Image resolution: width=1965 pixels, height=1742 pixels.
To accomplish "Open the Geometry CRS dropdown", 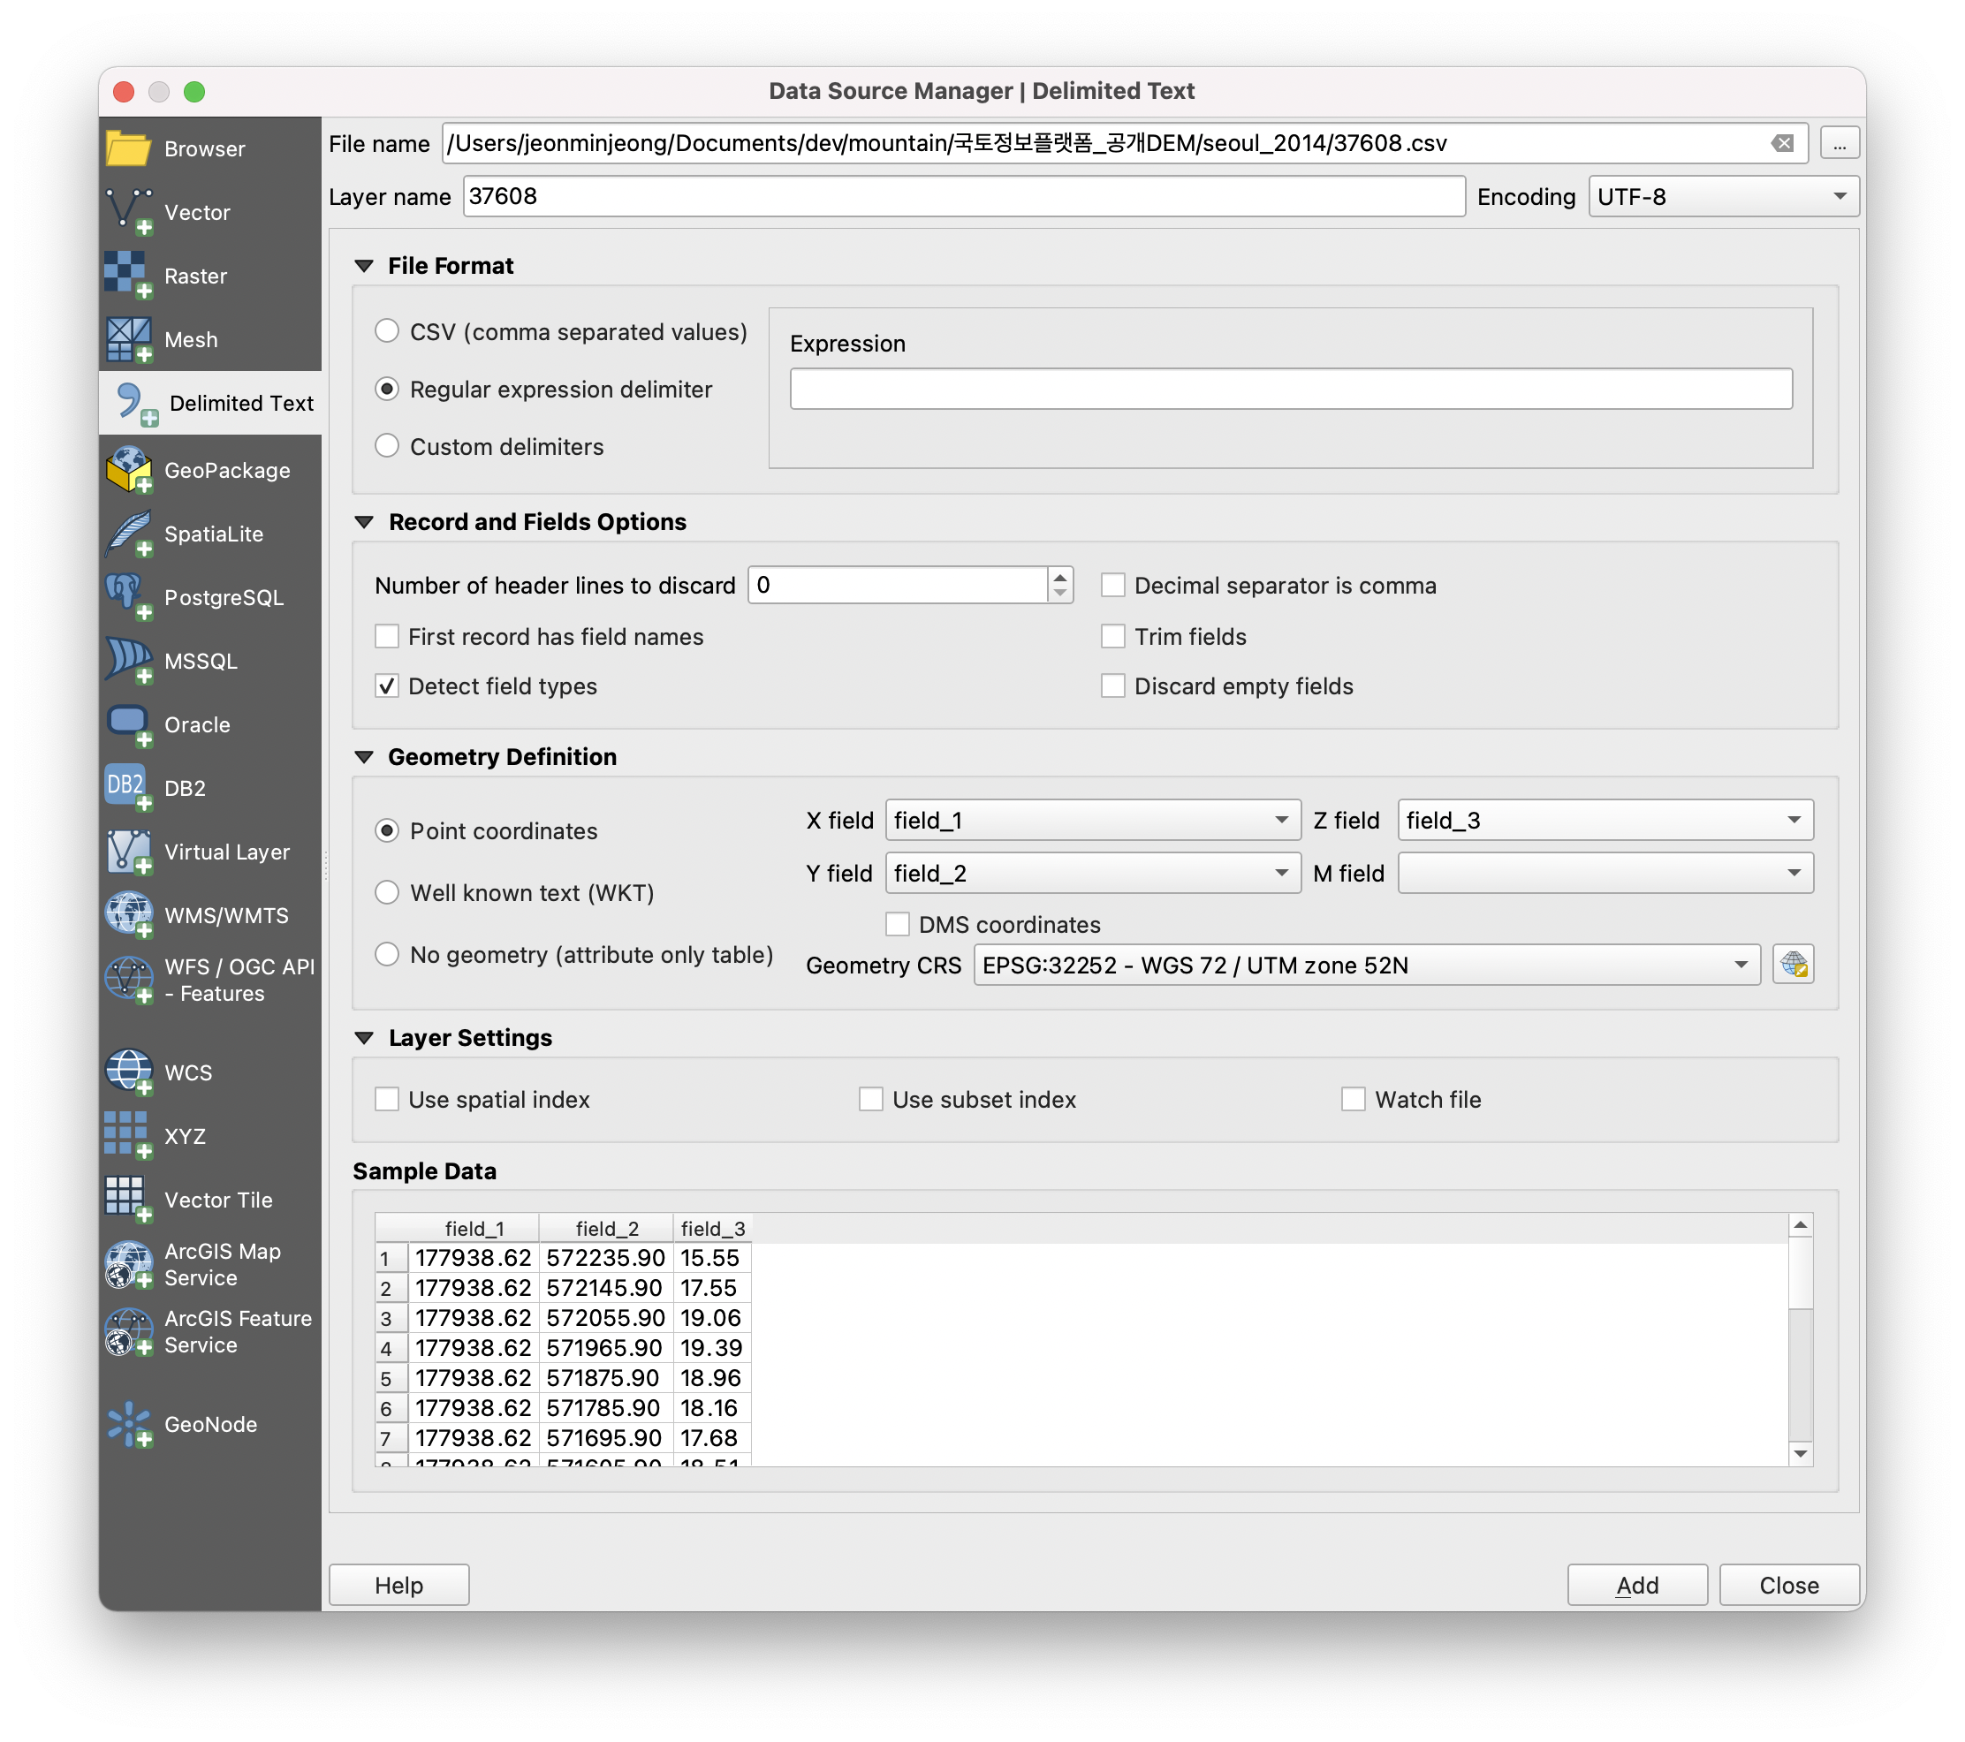I will click(x=1366, y=966).
